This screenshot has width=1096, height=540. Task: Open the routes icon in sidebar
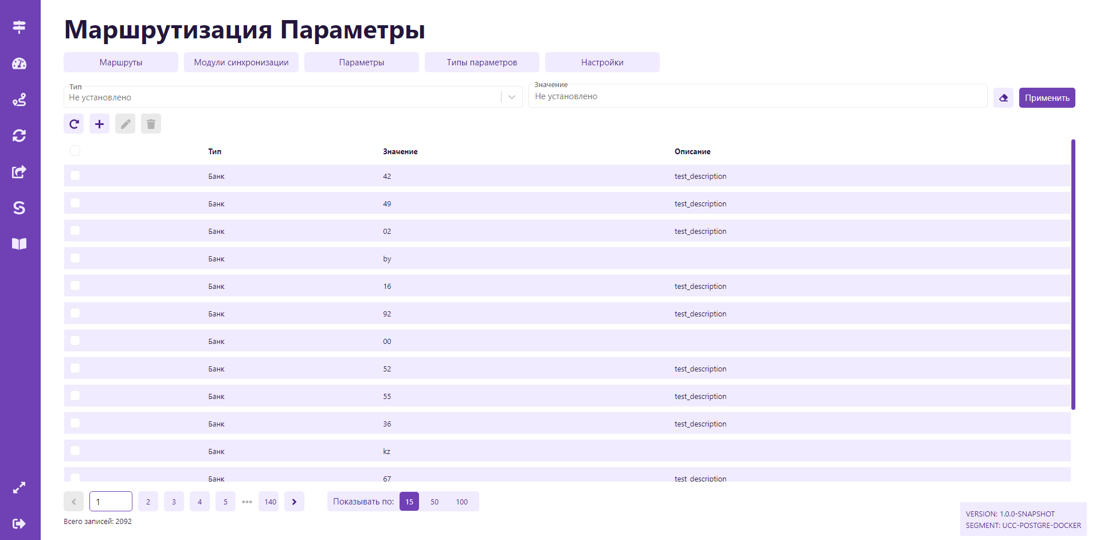[19, 100]
